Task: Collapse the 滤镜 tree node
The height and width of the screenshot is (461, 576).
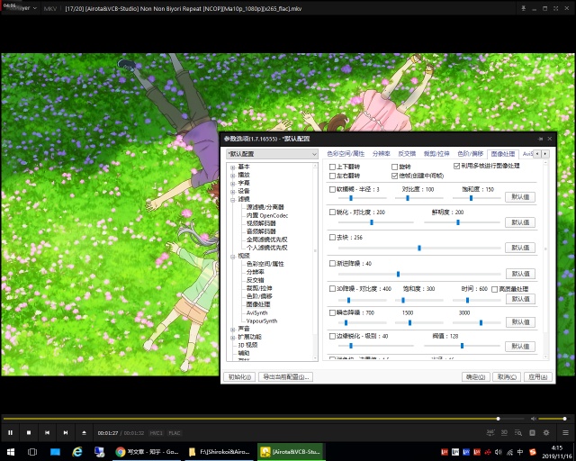Action: [x=232, y=200]
